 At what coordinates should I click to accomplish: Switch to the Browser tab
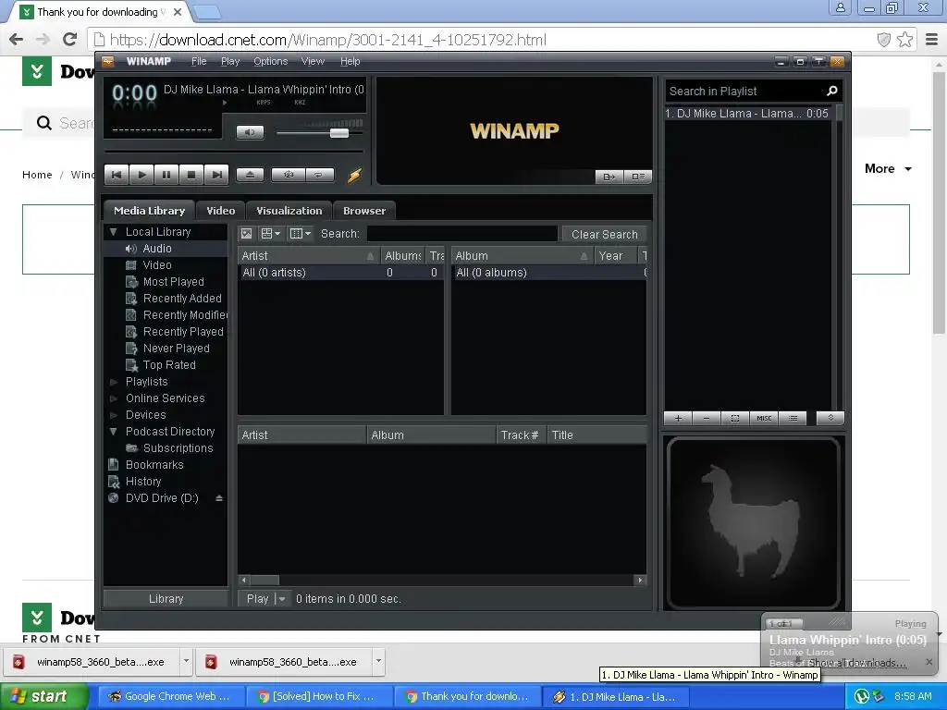tap(364, 211)
